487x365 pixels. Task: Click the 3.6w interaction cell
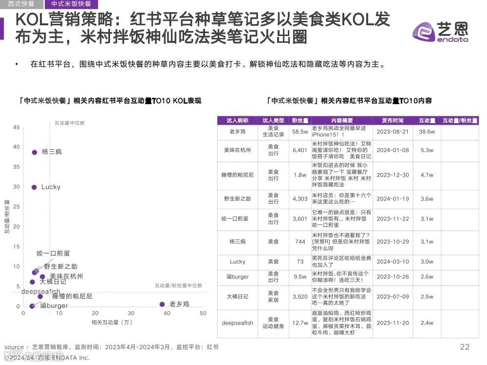427,199
